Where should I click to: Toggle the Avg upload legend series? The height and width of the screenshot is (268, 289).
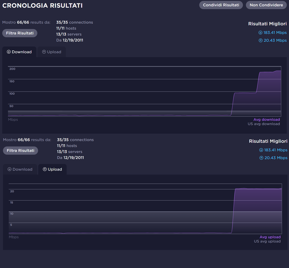(x=270, y=237)
